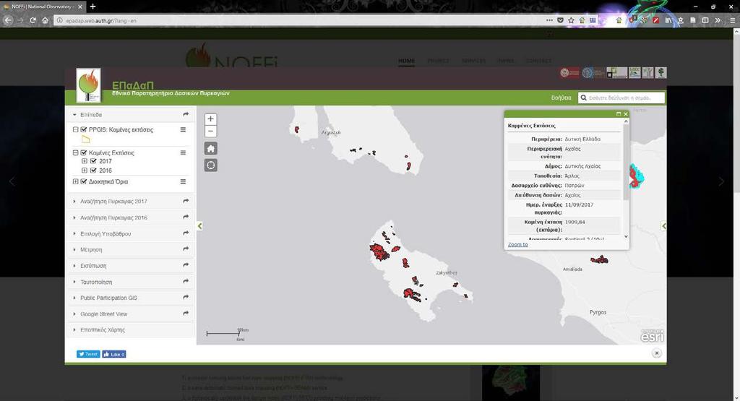Pop out the Επιλογή Υποβάθρου panel arrow
The height and width of the screenshot is (401, 740).
point(186,233)
